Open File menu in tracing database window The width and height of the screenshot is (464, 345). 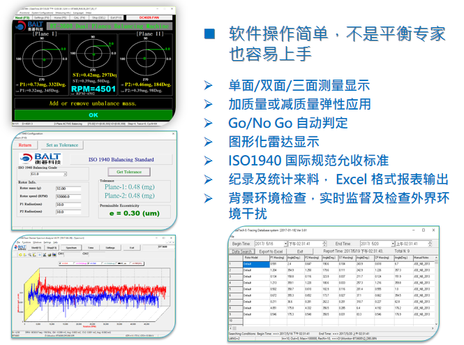click(232, 237)
